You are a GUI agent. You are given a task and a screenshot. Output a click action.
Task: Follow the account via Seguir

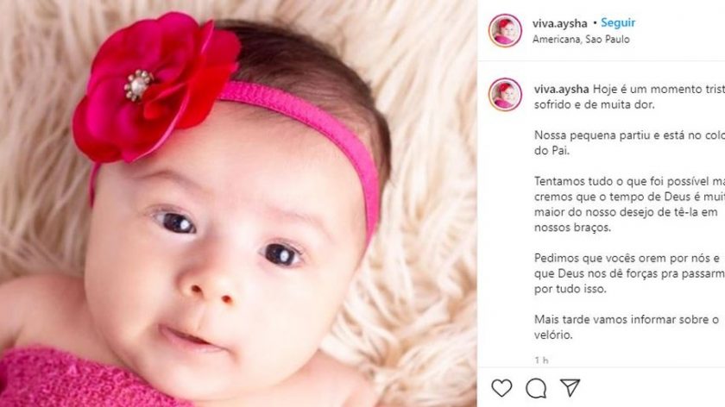[x=618, y=22]
